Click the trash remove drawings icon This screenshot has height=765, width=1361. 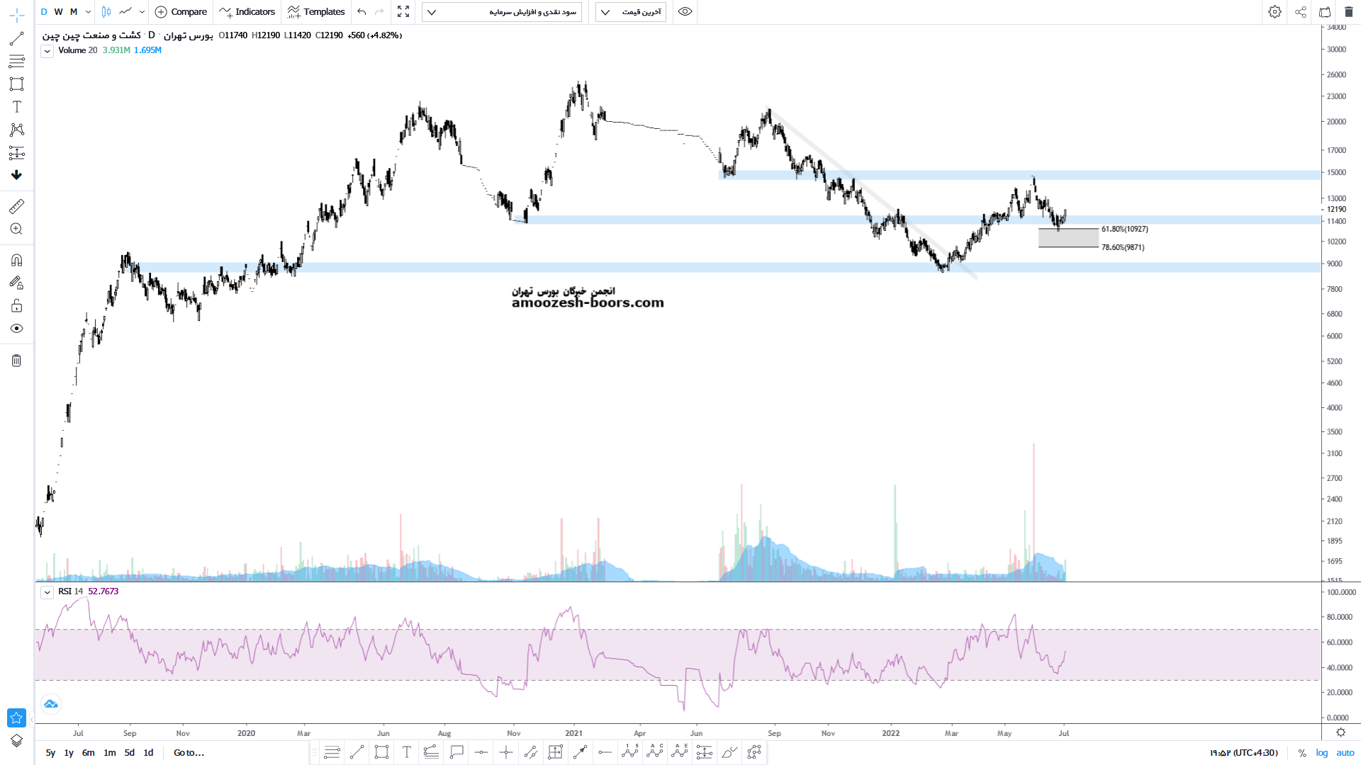16,361
